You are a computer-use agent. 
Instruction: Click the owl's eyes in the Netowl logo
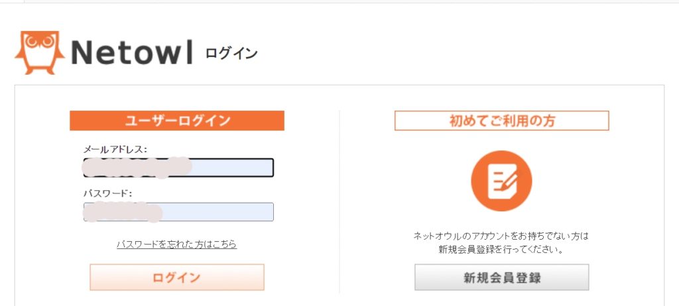(40, 42)
